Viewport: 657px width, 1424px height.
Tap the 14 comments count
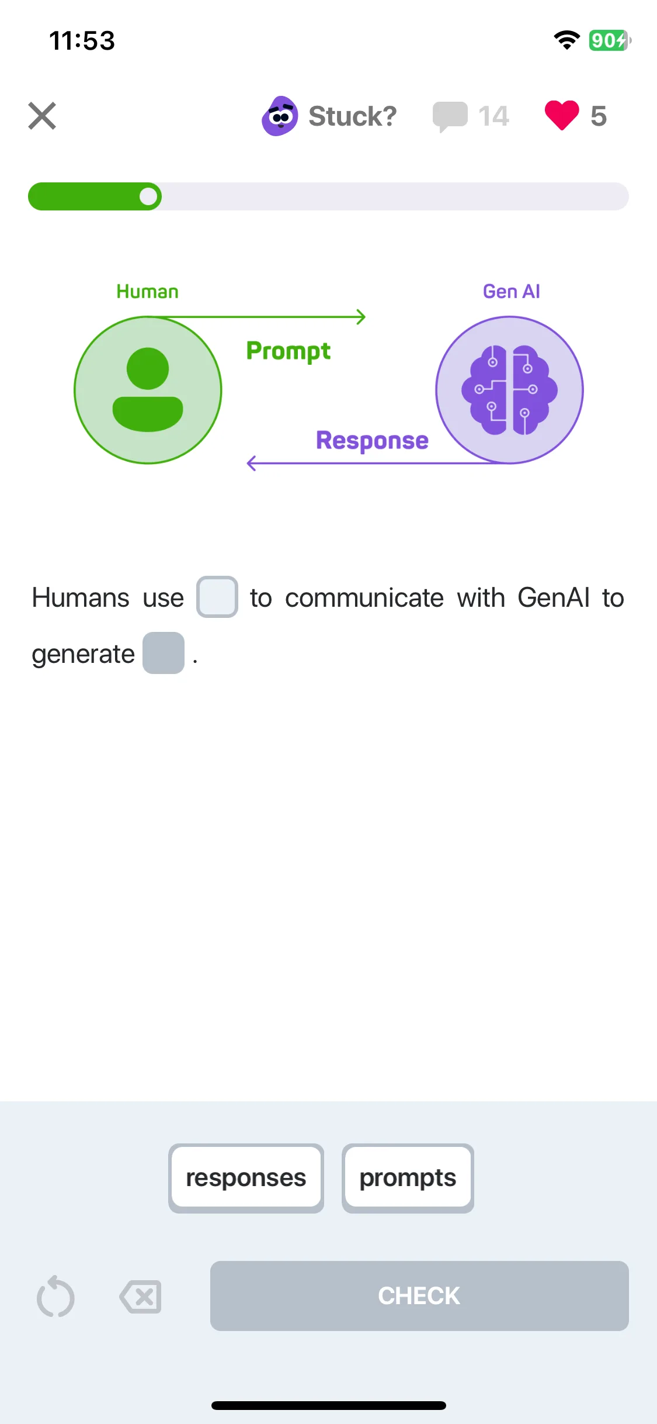click(x=493, y=116)
